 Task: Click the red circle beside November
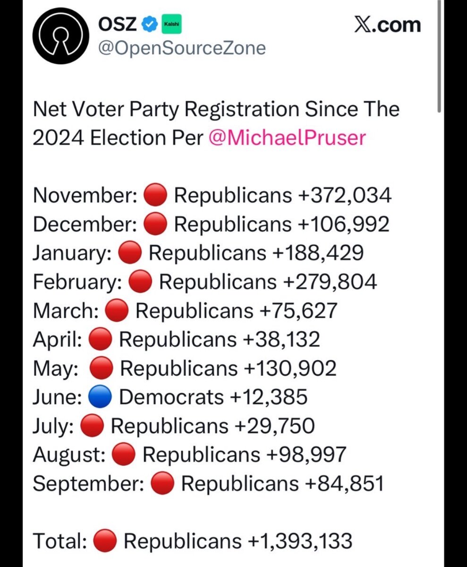pos(155,196)
